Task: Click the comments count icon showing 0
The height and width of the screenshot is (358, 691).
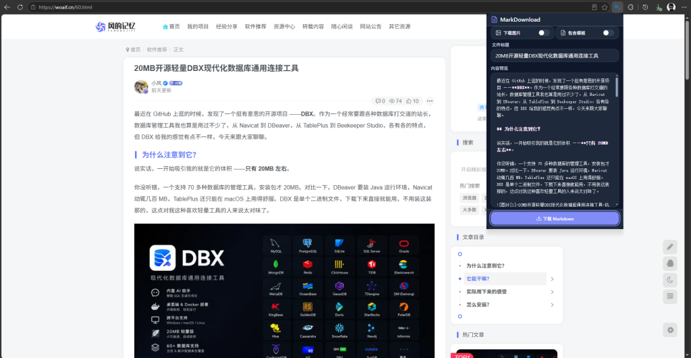Action: click(379, 101)
